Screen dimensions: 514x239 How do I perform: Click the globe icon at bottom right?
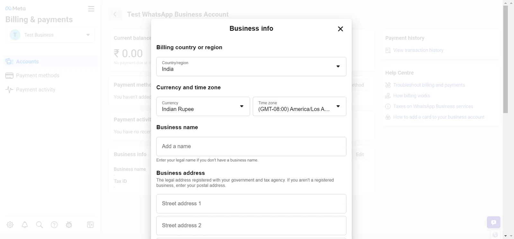pos(495,235)
